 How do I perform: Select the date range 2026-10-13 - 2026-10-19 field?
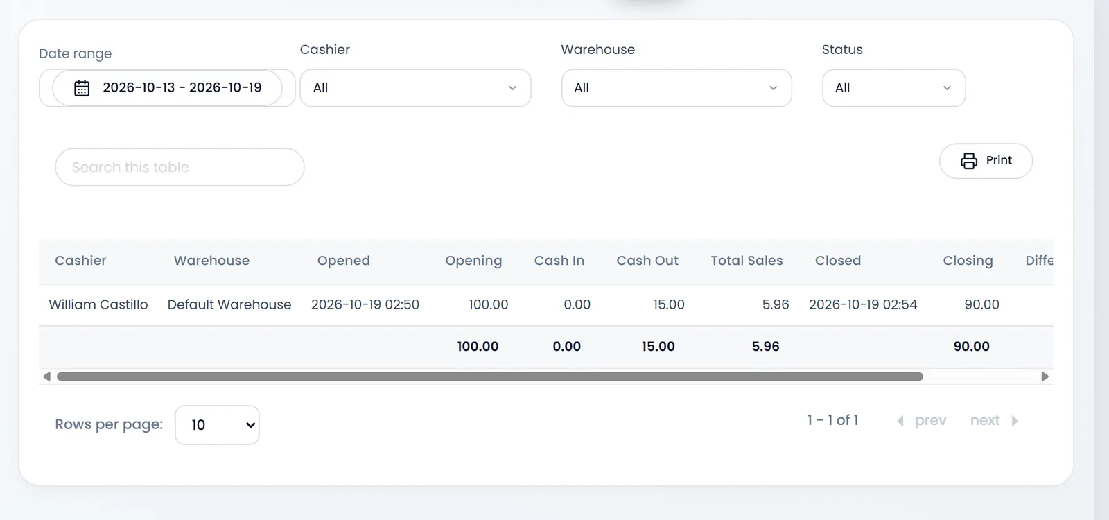(x=167, y=88)
